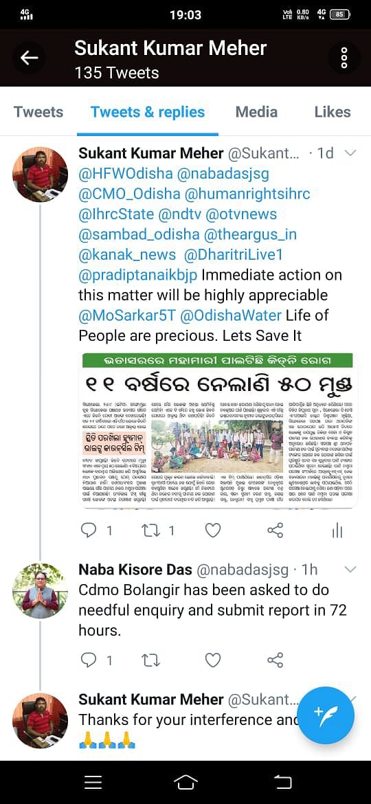The width and height of the screenshot is (371, 804).
Task: Expand options chevron on Naba's reply
Action: click(351, 570)
